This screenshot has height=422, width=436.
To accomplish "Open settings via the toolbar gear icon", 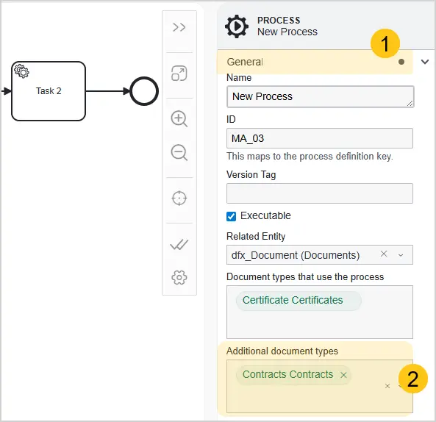I will click(179, 277).
